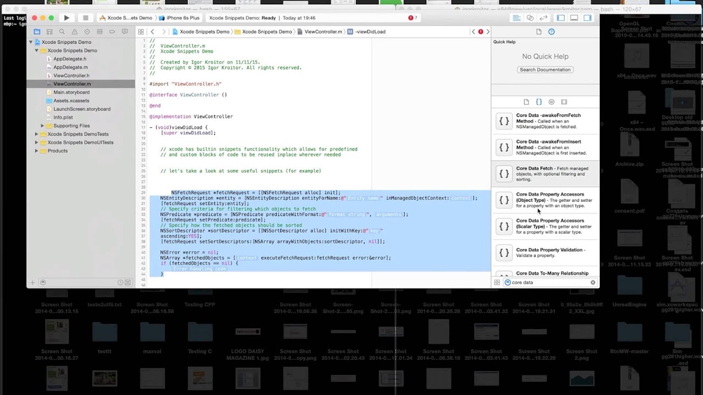Switch library to icon grid view
This screenshot has width=703, height=395.
coord(497,283)
